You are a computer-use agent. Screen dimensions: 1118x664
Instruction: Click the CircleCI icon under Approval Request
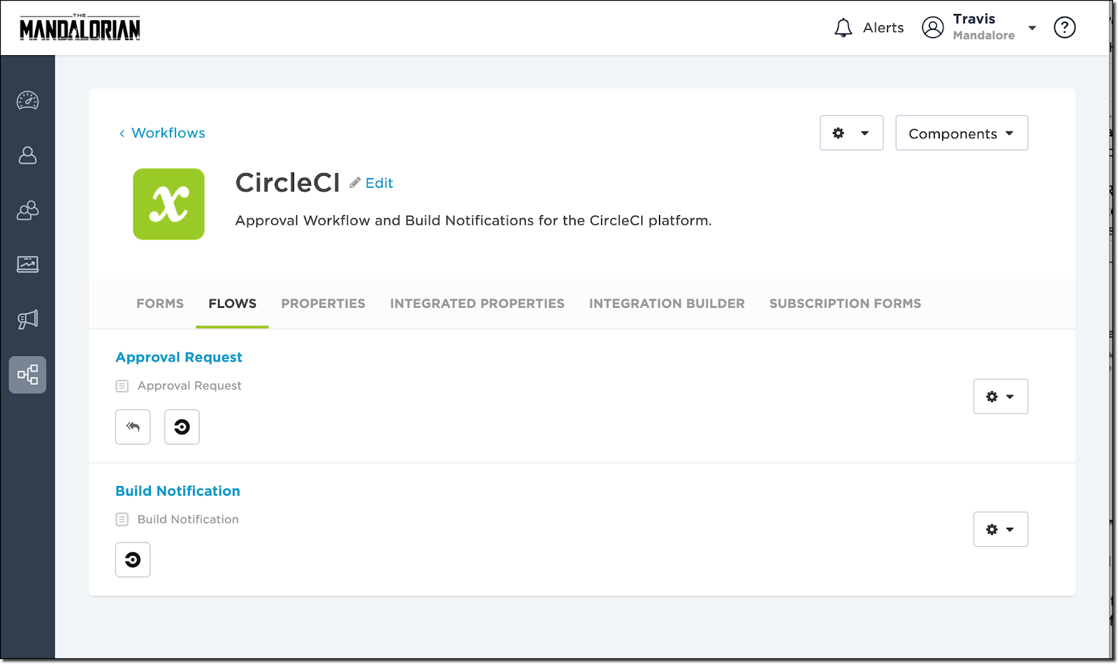click(182, 427)
